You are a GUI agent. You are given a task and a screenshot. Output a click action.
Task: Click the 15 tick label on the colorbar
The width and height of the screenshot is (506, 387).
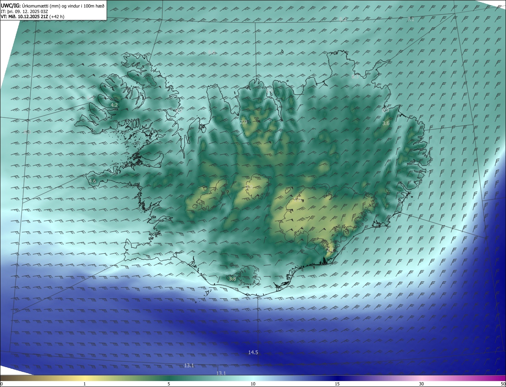[x=337, y=384]
